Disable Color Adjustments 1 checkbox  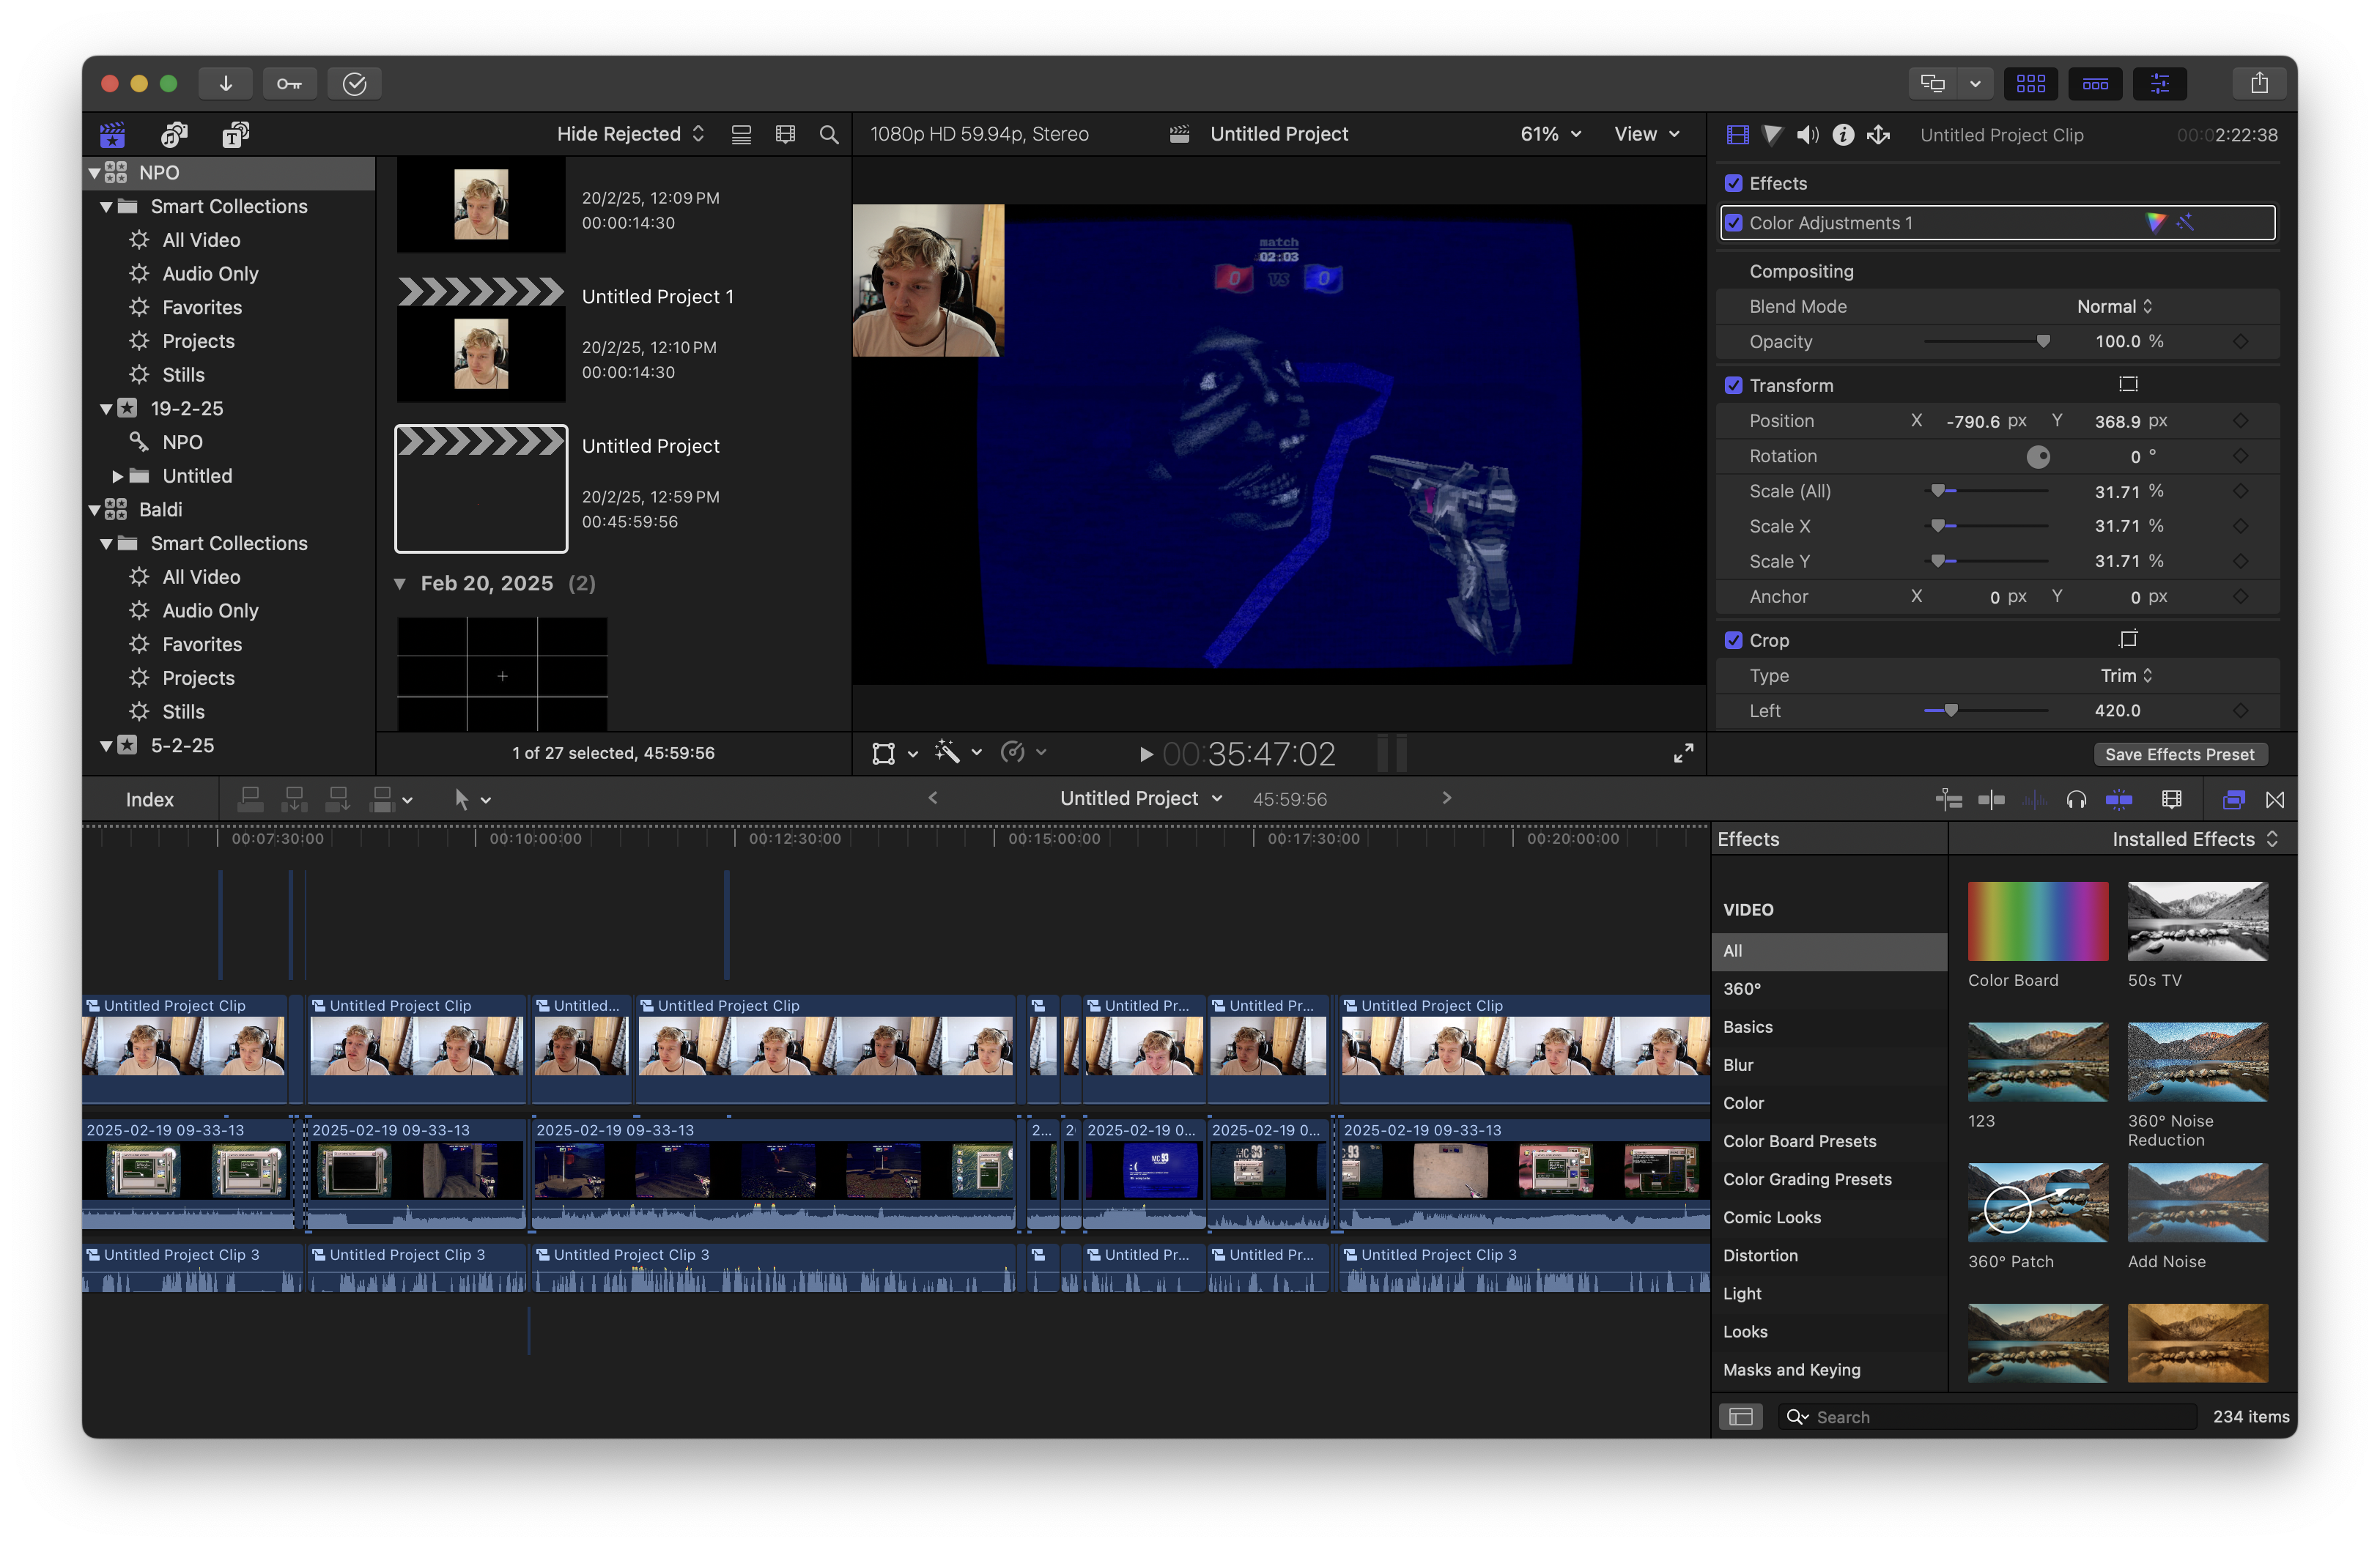tap(1734, 223)
